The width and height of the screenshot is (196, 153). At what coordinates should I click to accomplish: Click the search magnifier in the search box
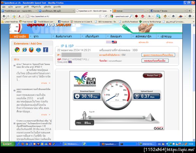[x=131, y=16]
